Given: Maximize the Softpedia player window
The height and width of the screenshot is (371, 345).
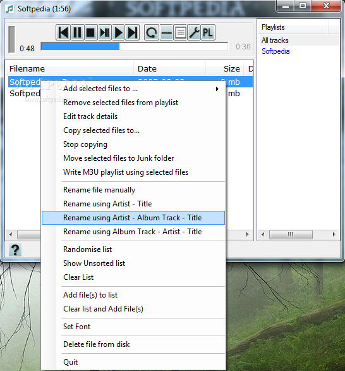Looking at the screenshot, I should point(303,6).
